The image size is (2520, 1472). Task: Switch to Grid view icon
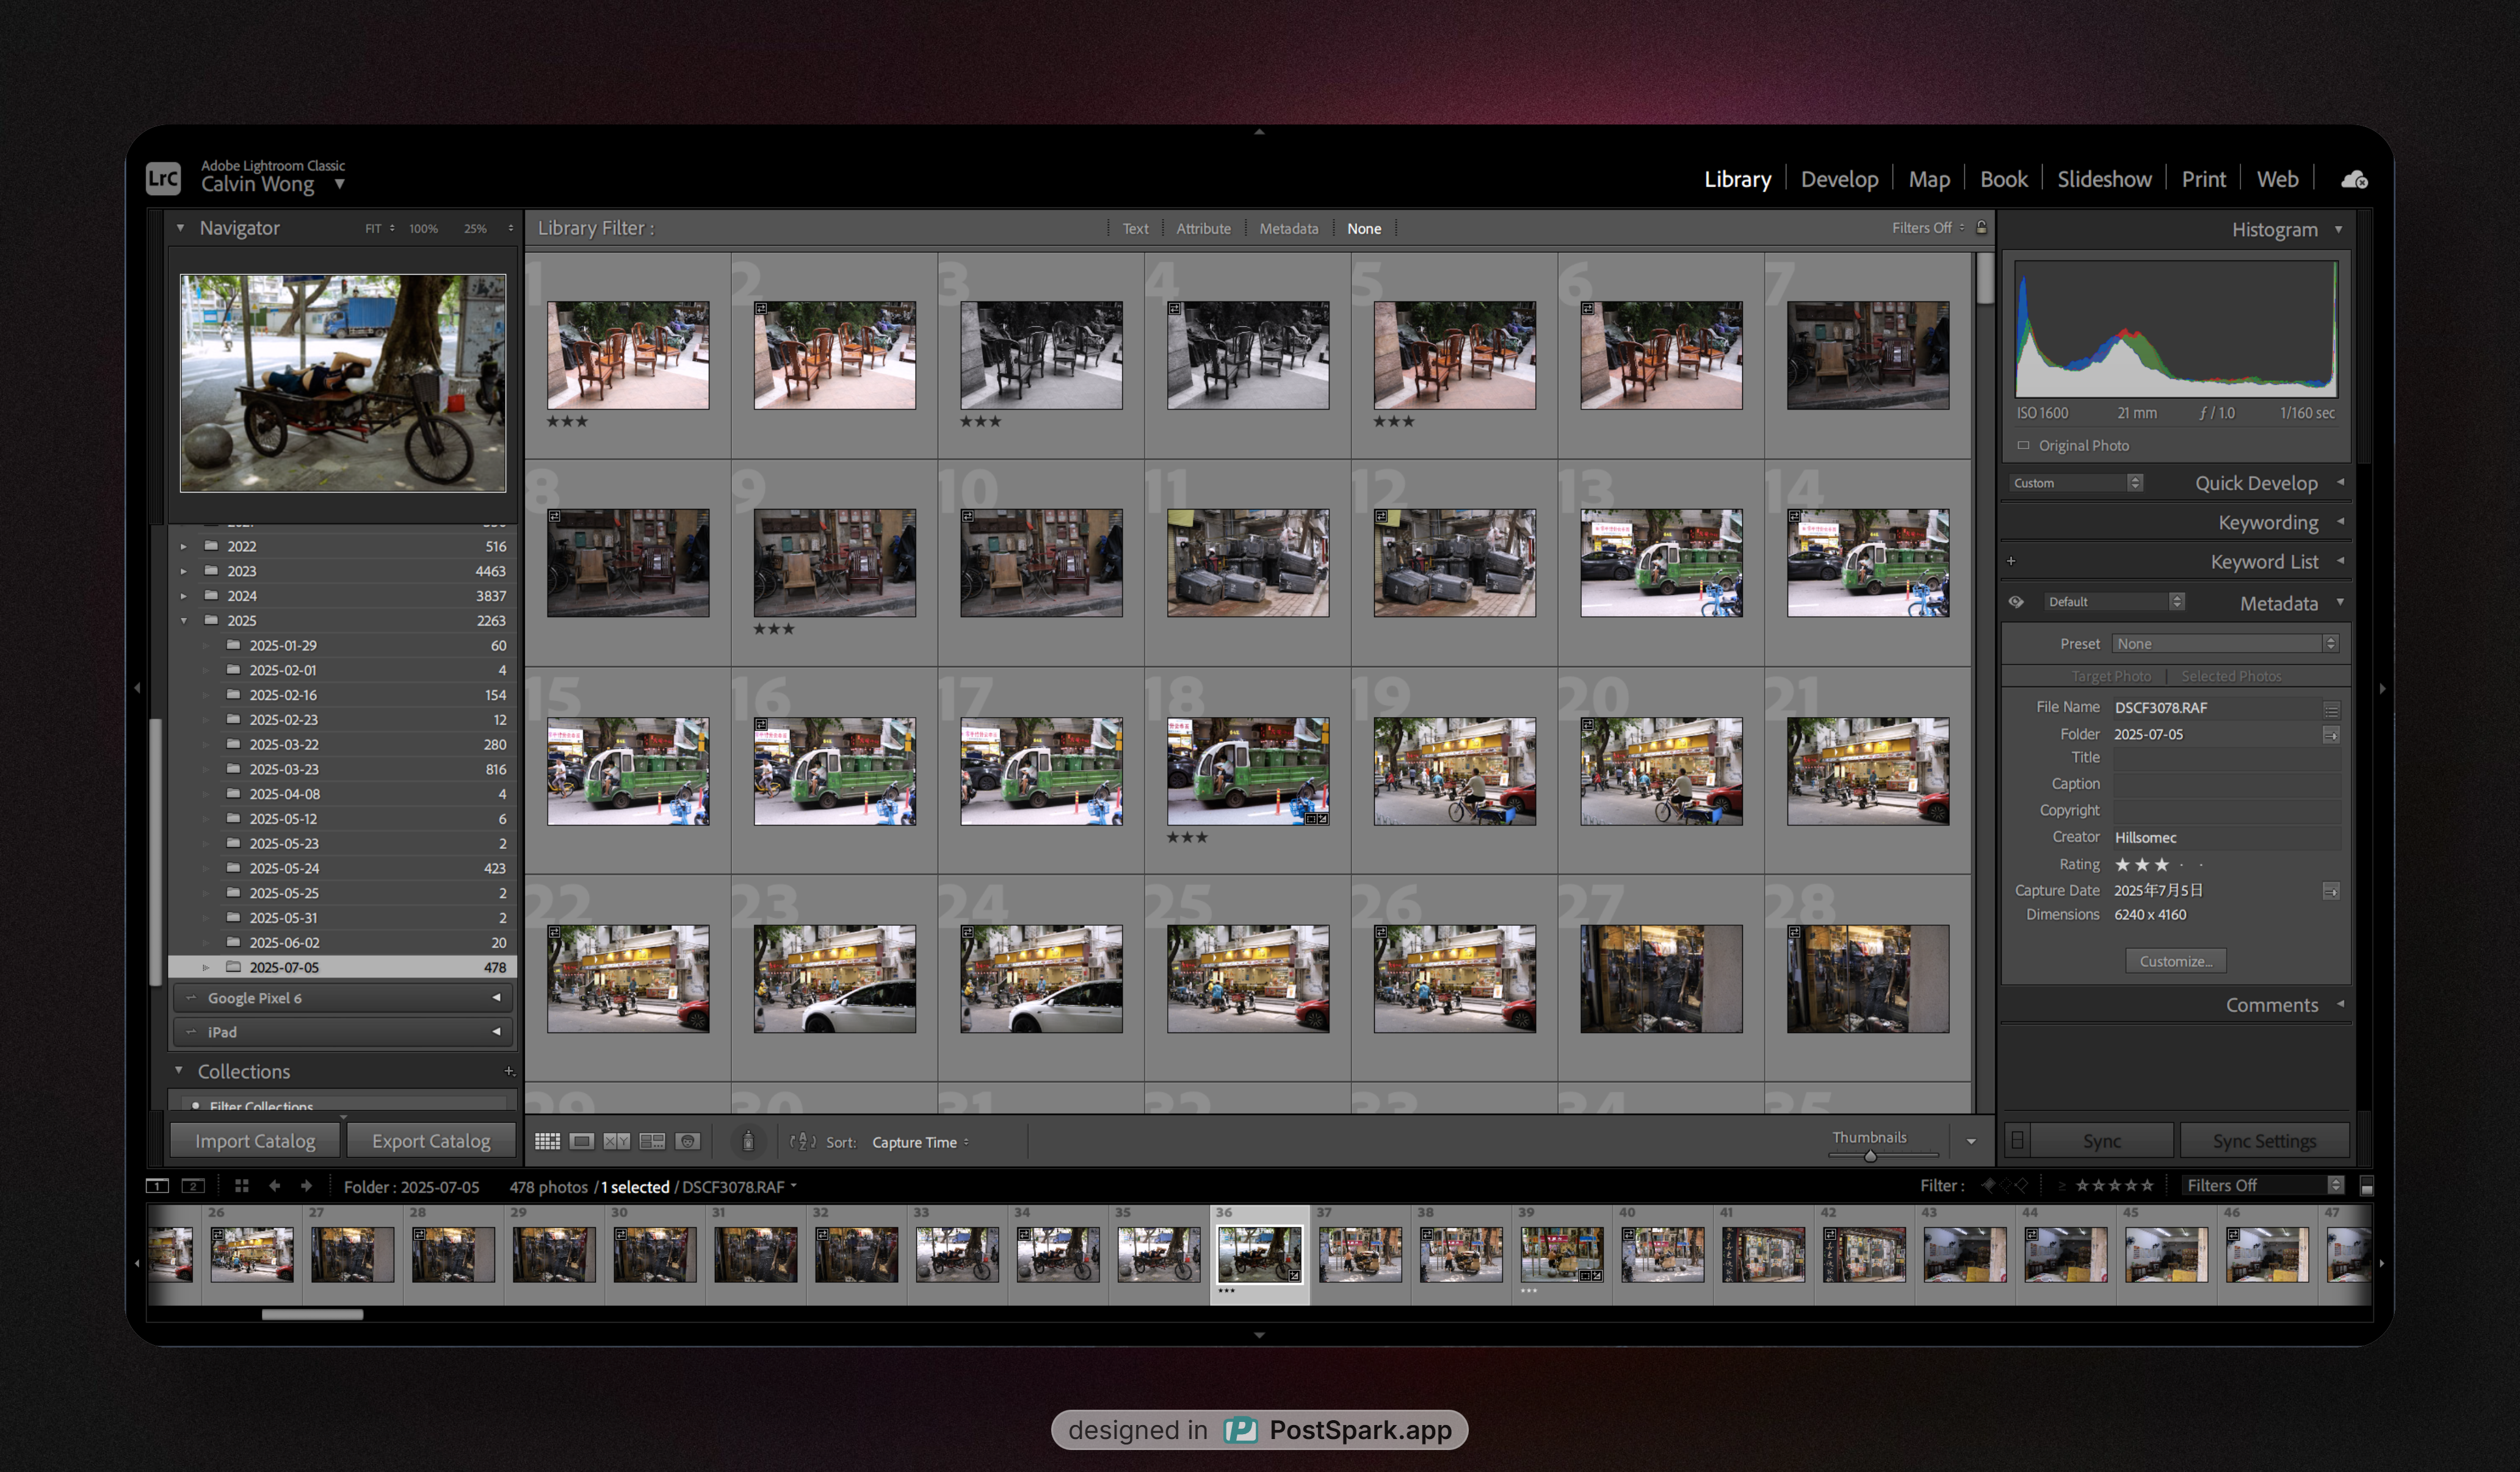coord(547,1141)
